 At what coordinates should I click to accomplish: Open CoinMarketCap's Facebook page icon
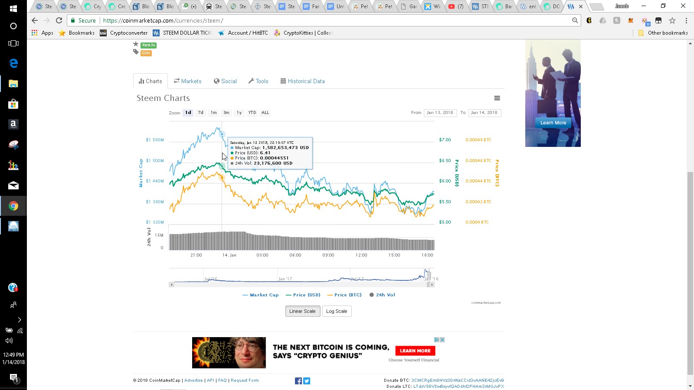point(298,381)
